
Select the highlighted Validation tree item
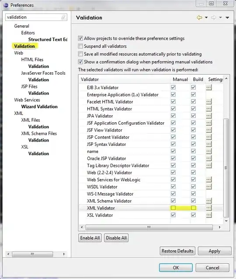click(24, 46)
